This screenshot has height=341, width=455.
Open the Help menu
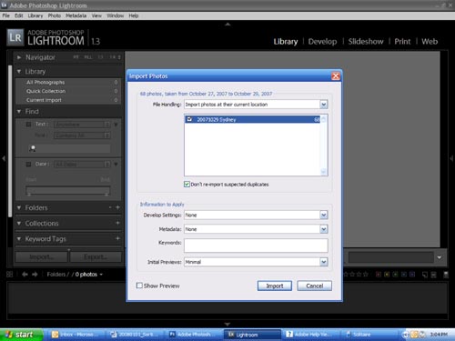134,15
